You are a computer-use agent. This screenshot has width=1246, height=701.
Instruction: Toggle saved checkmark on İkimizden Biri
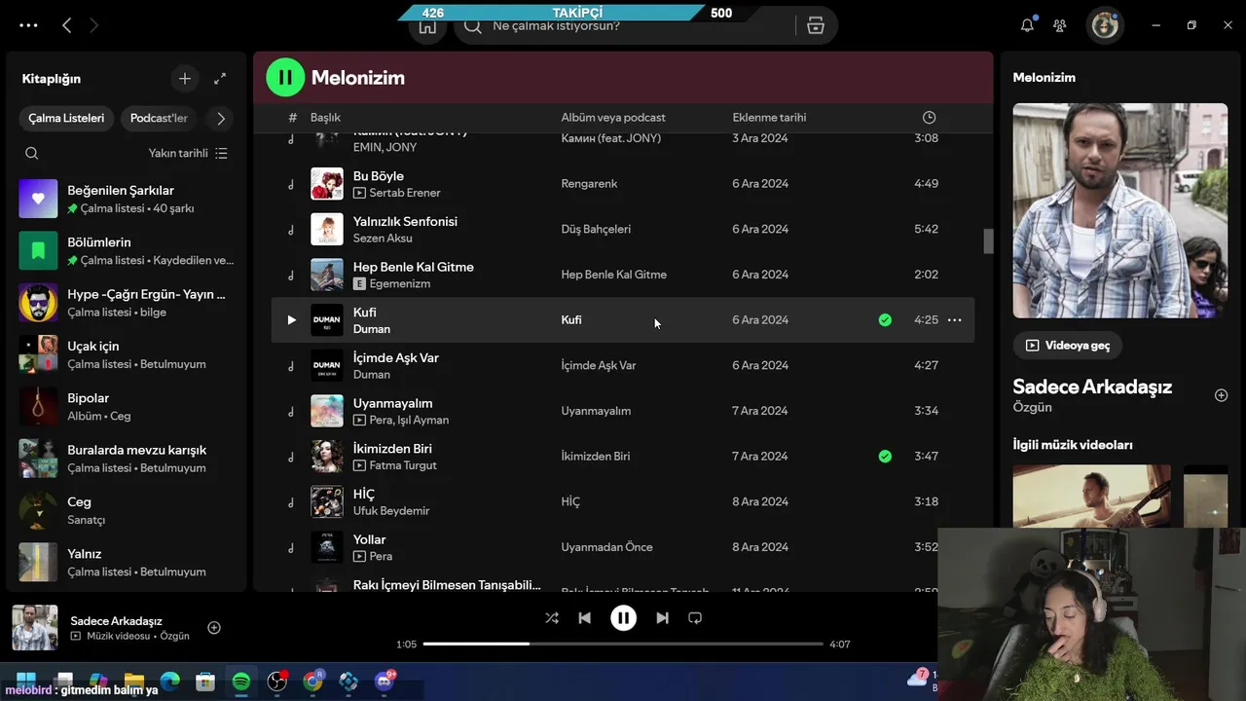[x=885, y=456]
